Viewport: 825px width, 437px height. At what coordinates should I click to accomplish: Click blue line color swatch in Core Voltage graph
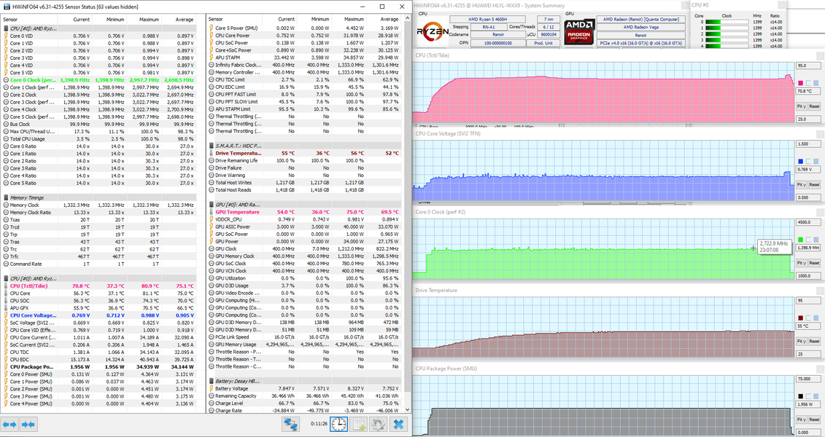tap(801, 161)
